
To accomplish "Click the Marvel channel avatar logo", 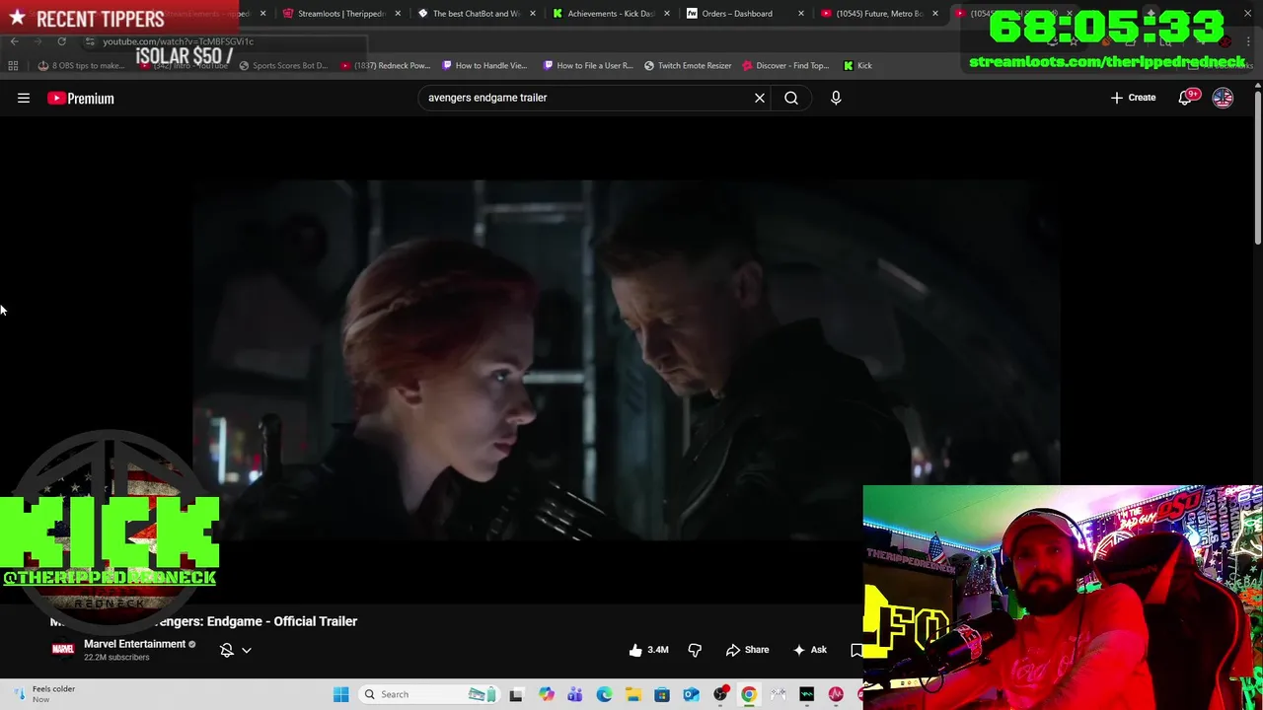I will [x=63, y=649].
